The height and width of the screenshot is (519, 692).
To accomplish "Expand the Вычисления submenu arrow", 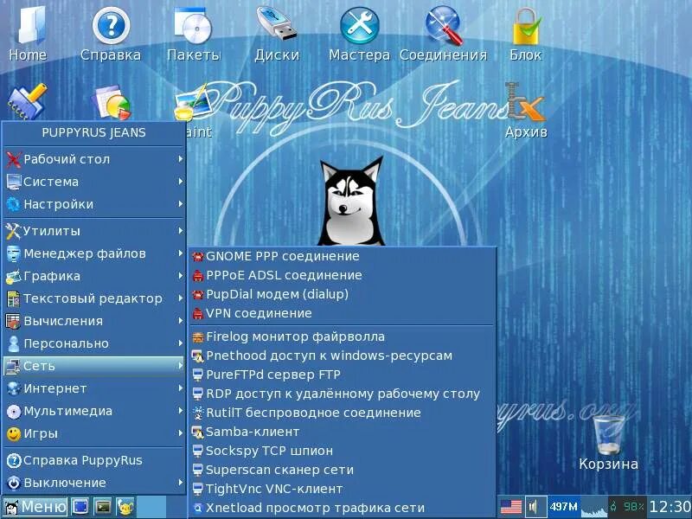I will pos(180,321).
